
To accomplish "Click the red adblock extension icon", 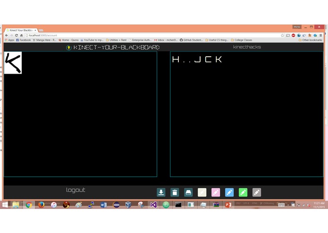I will [294, 35].
